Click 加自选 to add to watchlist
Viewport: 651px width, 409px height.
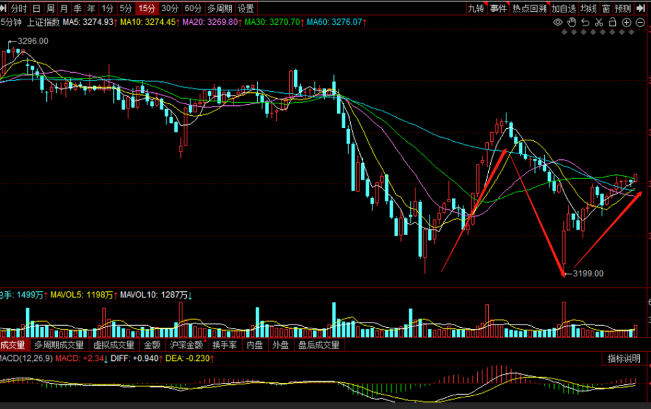pos(564,8)
